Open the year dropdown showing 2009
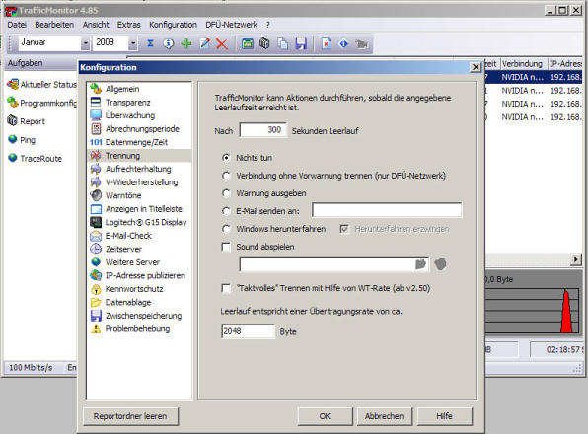 click(x=133, y=43)
